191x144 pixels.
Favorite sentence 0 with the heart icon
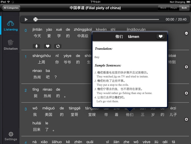click(x=48, y=46)
